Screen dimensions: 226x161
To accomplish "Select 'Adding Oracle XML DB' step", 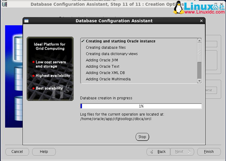I will click(x=105, y=73).
